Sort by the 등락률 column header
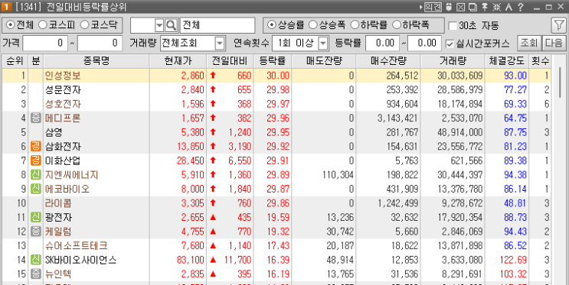Image resolution: width=569 pixels, height=285 pixels. pyautogui.click(x=272, y=61)
